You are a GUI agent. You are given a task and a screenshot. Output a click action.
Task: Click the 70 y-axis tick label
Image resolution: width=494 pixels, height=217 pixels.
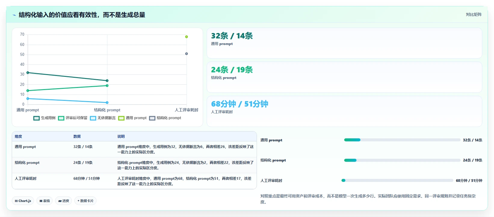click(x=22, y=35)
